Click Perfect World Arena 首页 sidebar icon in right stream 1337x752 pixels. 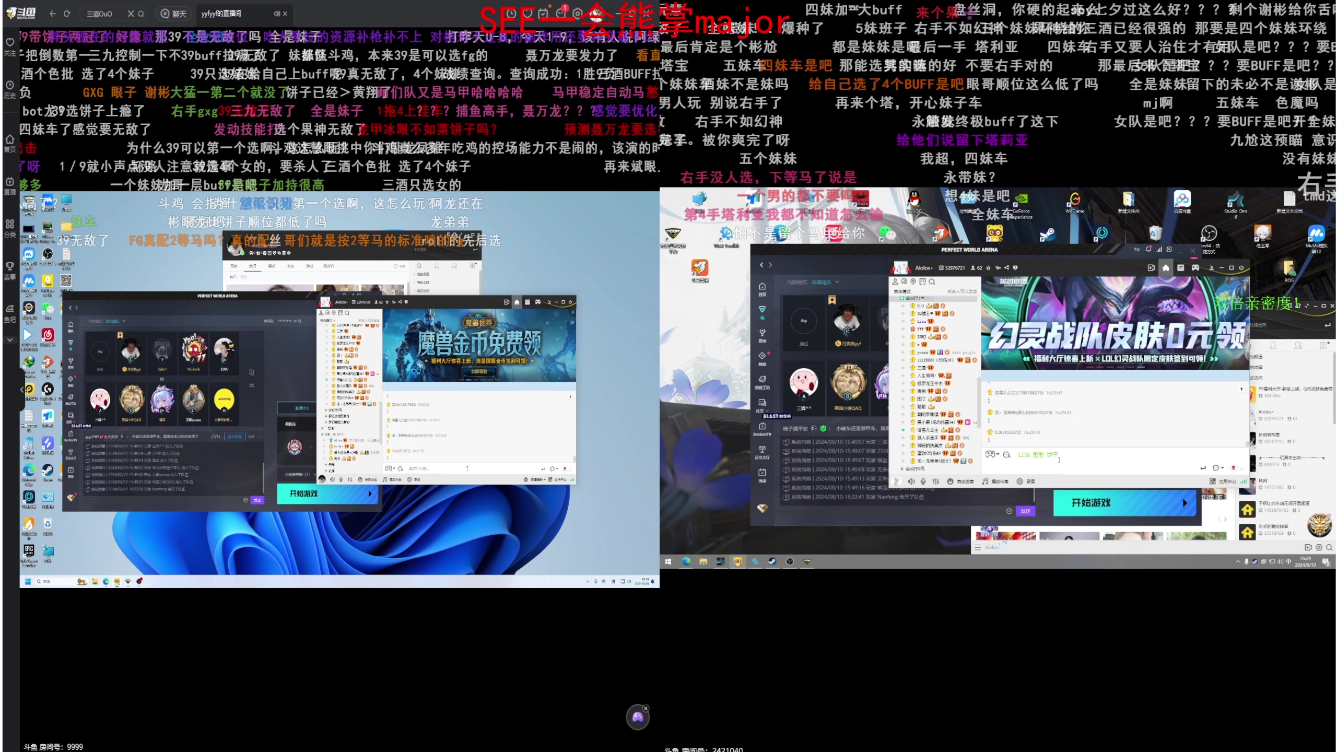pos(762,289)
